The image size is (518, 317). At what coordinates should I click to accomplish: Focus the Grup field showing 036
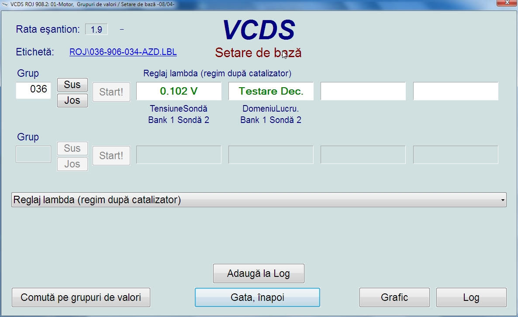33,90
